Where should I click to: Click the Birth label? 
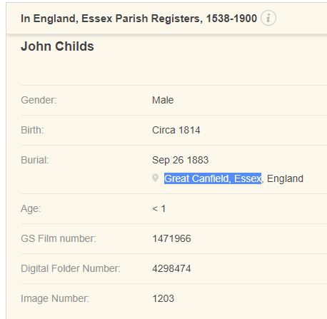[x=32, y=130]
